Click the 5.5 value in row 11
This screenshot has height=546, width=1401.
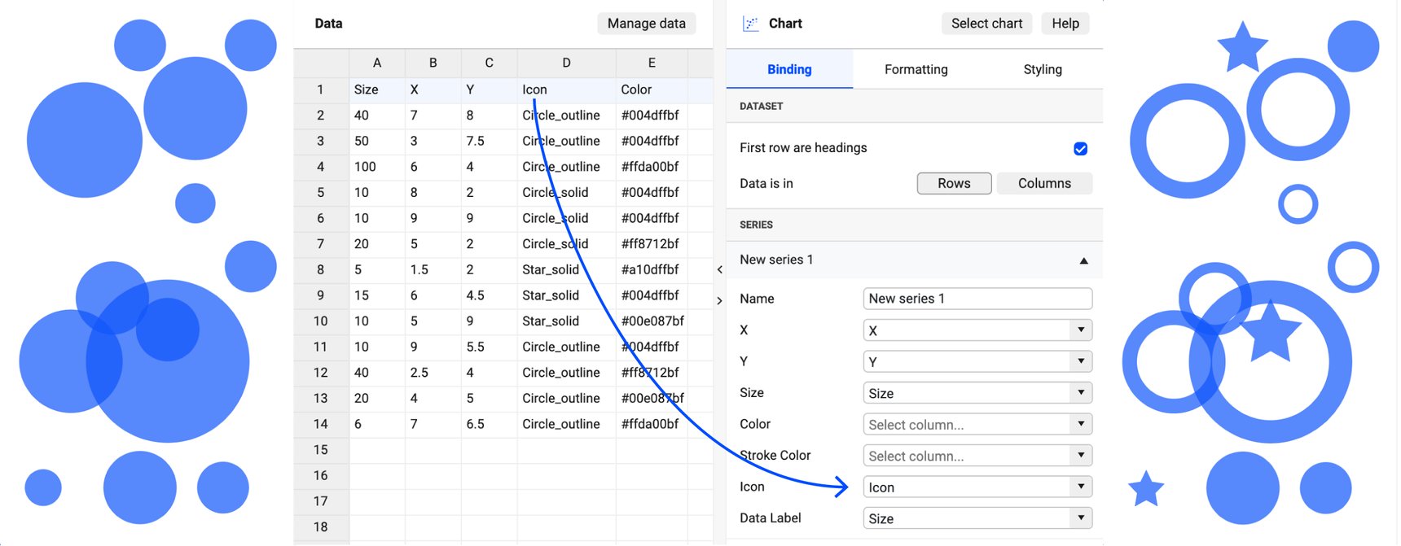click(489, 347)
